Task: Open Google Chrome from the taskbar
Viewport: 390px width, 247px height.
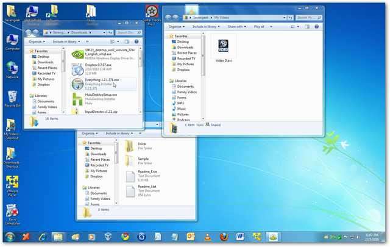Action: (125, 237)
